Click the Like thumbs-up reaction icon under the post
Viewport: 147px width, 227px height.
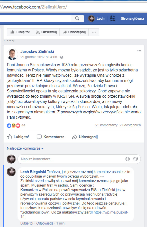point(8,125)
